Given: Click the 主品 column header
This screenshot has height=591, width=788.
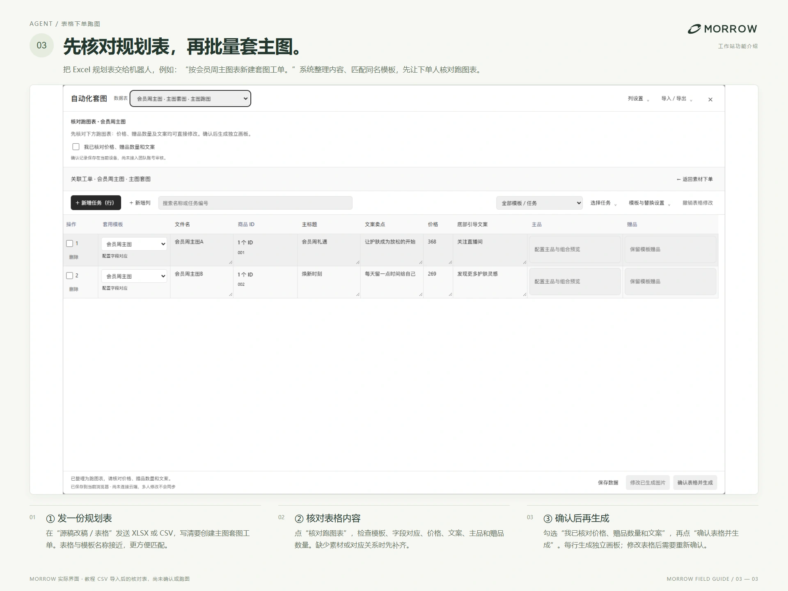Looking at the screenshot, I should click(536, 224).
